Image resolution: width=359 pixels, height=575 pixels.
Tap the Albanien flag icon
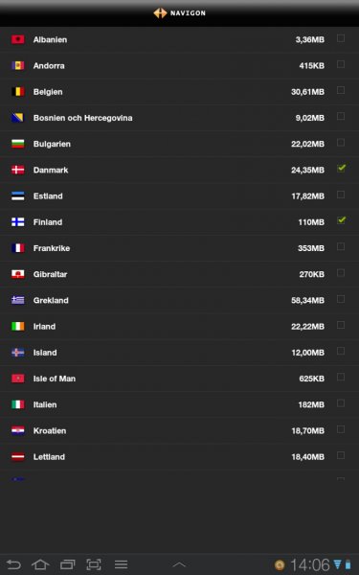17,39
